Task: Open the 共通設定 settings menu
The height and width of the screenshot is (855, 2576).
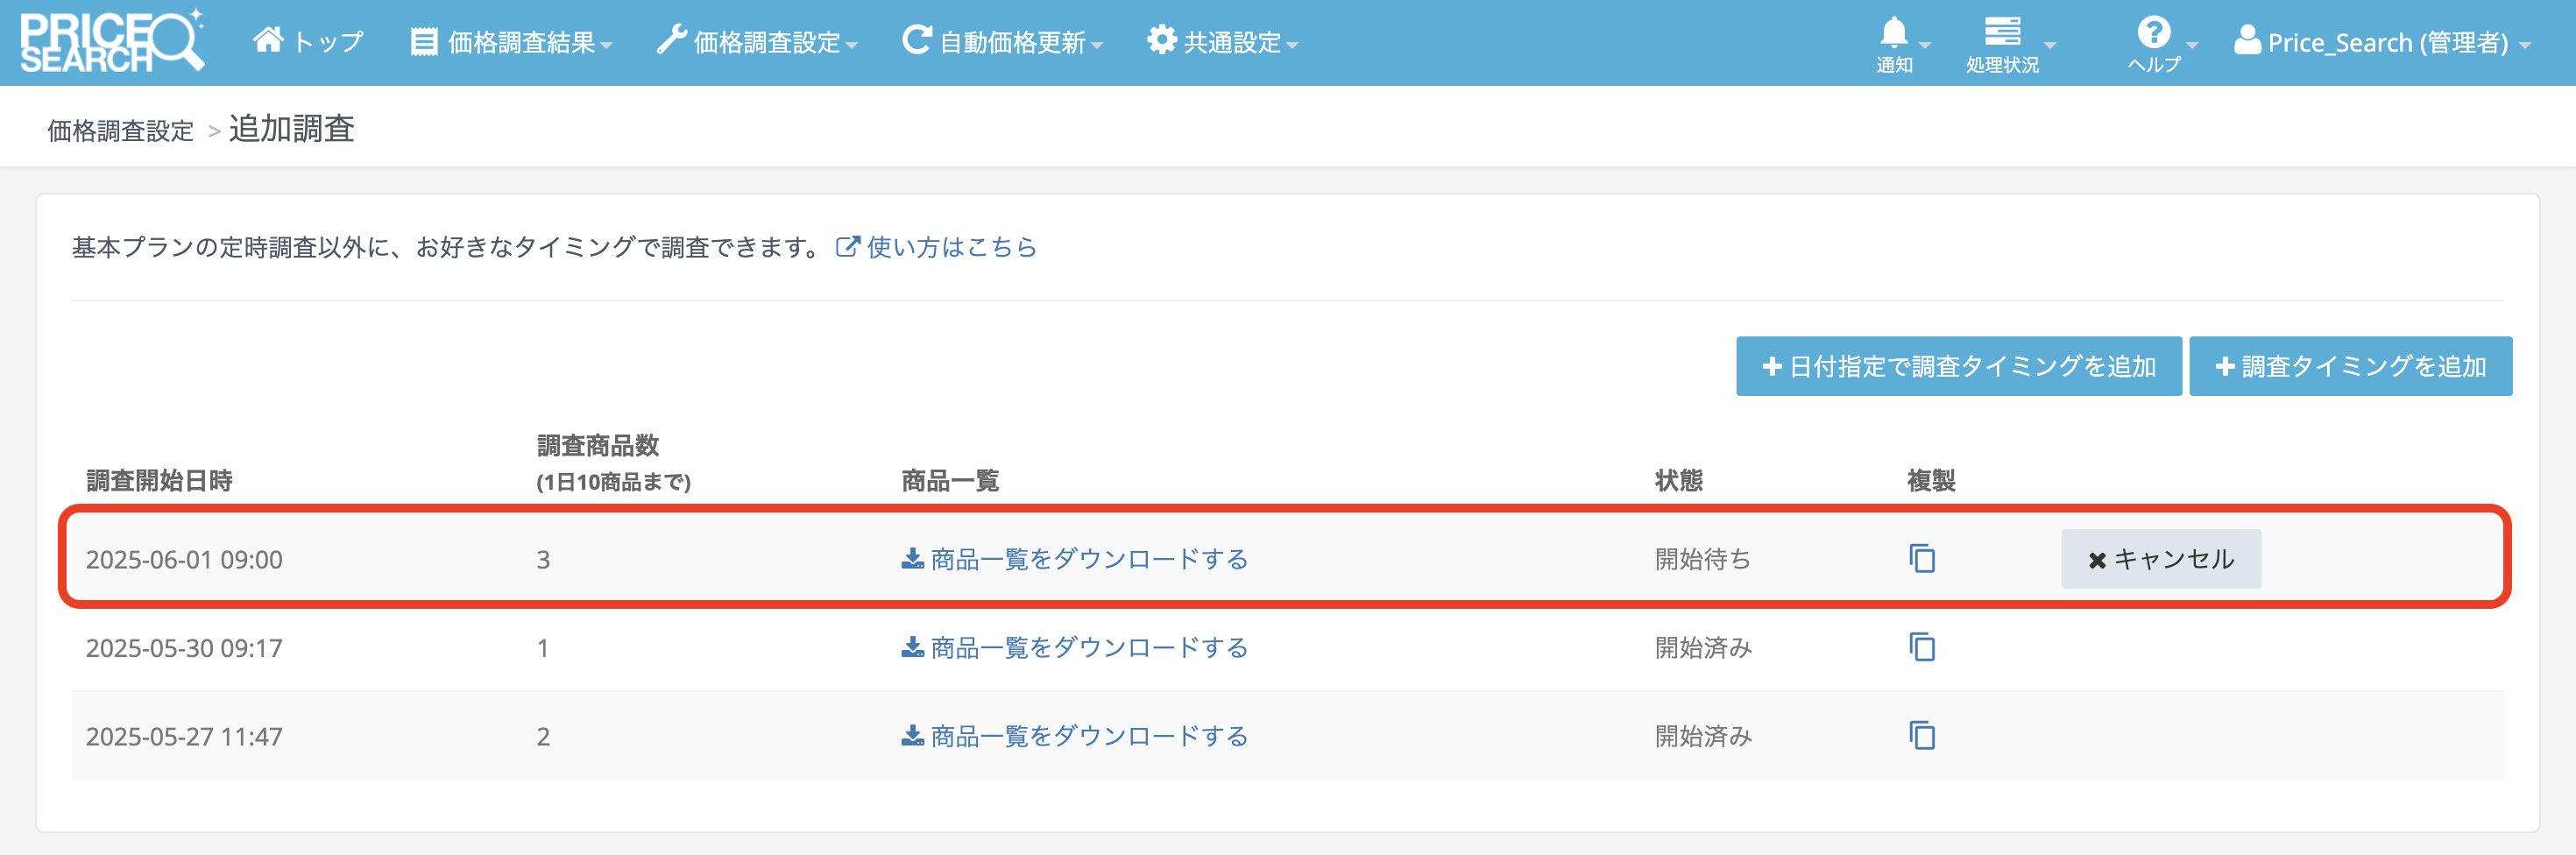Action: (x=1222, y=42)
